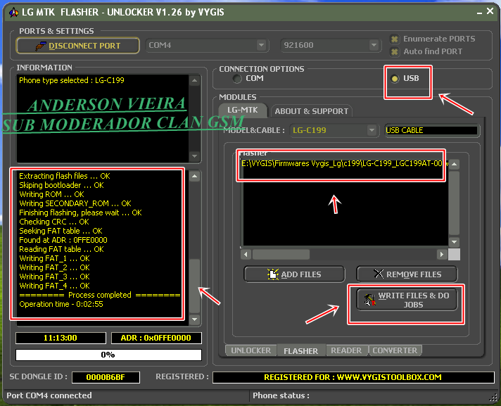Viewport: 501px width, 406px height.
Task: Click the 'Process completed' log line
Action: 100,295
